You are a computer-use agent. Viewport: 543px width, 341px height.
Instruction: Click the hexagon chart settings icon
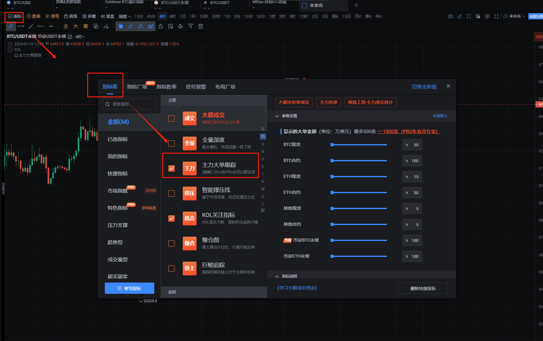(x=487, y=16)
